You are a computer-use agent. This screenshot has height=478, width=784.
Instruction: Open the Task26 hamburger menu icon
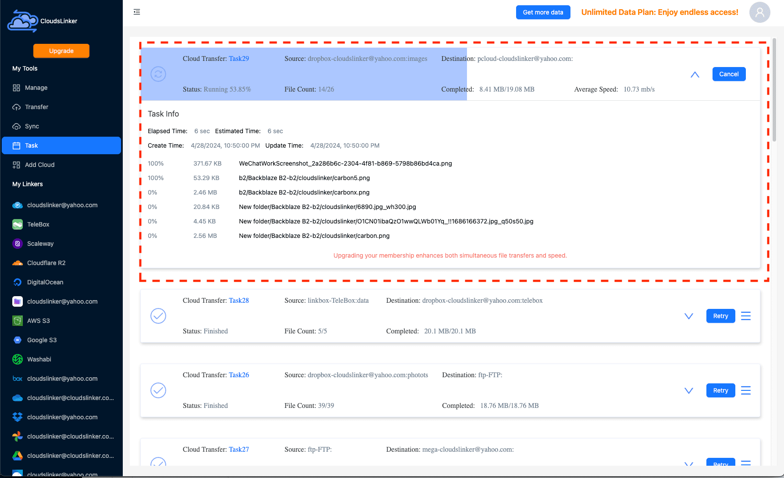(746, 390)
